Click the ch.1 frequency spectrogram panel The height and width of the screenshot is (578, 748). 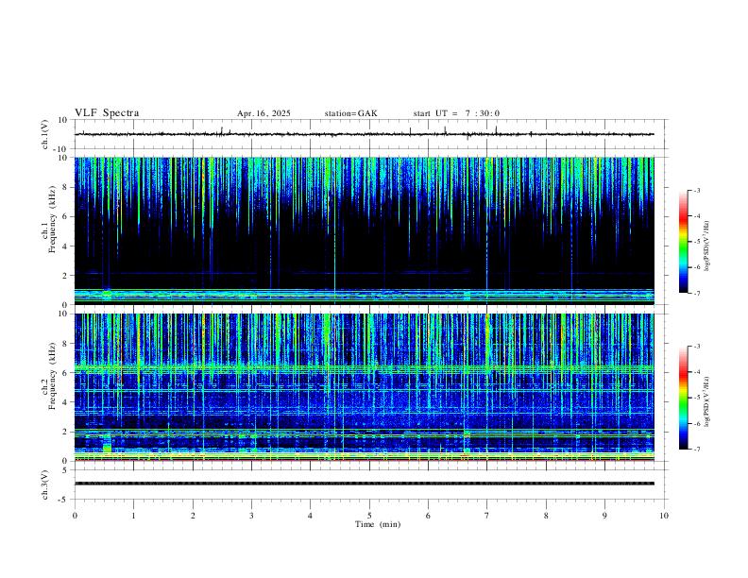(365, 230)
